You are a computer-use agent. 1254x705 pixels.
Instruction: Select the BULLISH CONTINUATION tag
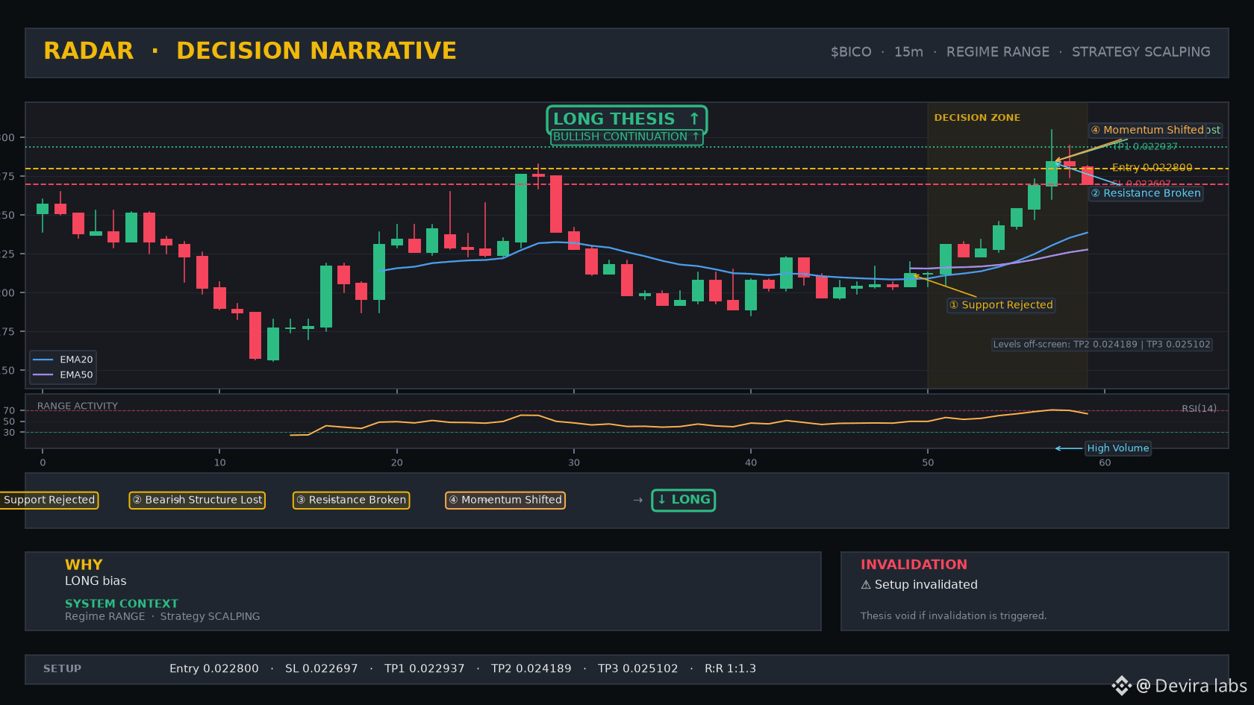click(x=626, y=137)
